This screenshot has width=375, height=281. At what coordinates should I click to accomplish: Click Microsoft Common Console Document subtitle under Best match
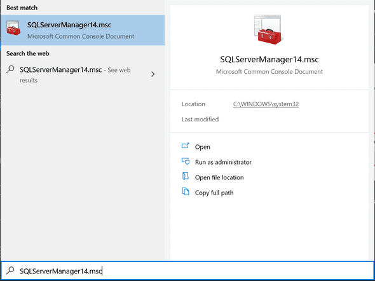point(81,36)
